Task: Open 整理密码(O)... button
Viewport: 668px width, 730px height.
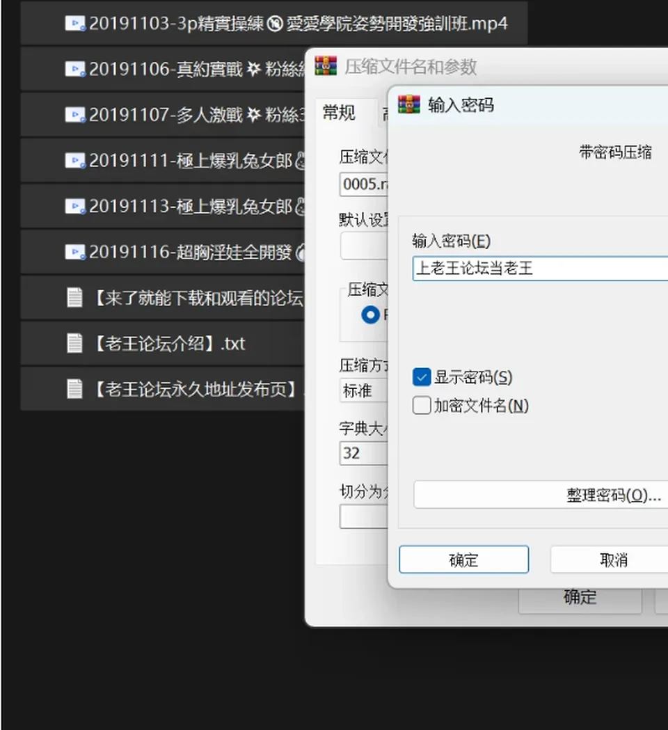Action: coord(541,495)
